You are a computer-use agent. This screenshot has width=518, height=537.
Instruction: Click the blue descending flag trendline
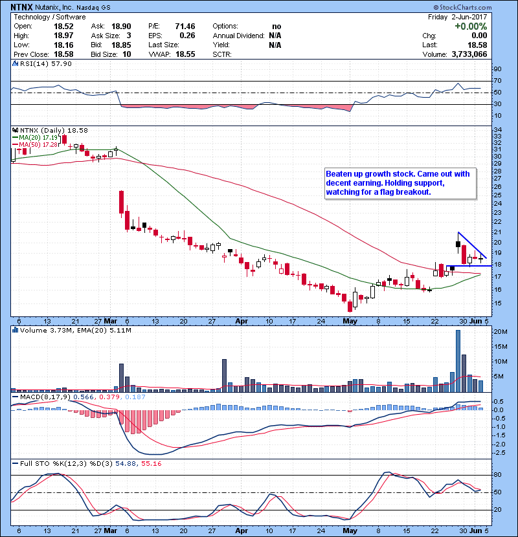pyautogui.click(x=473, y=245)
